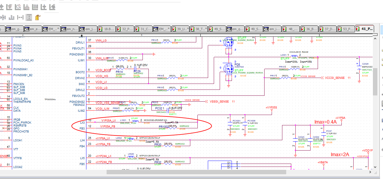Click the VSSGI_SENSE off-page connector
This screenshot has height=179, width=383.
(220, 101)
